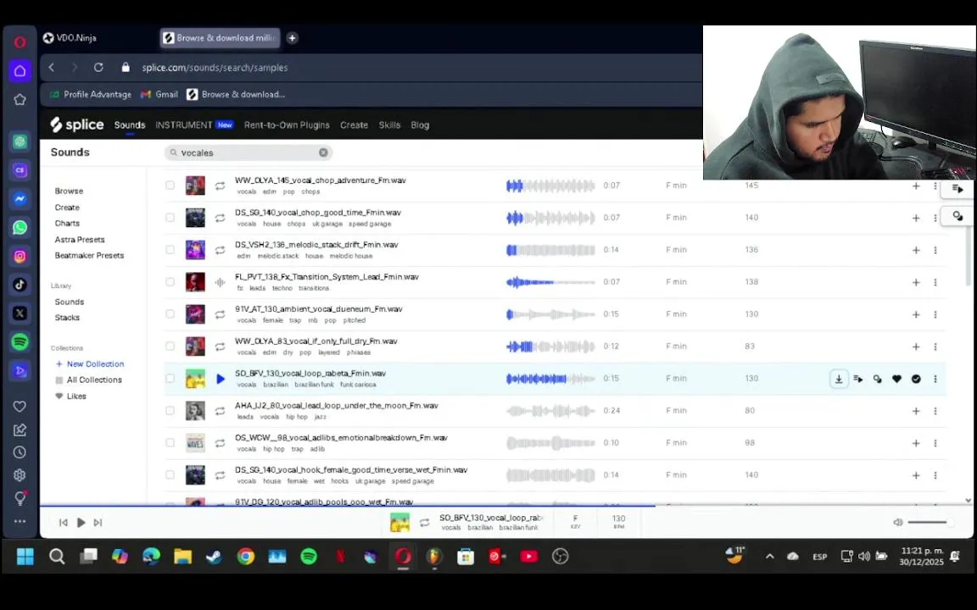Select checkbox for WW_OLYA_83_vocal_if_only_full_dry
The height and width of the screenshot is (610, 977).
point(170,346)
